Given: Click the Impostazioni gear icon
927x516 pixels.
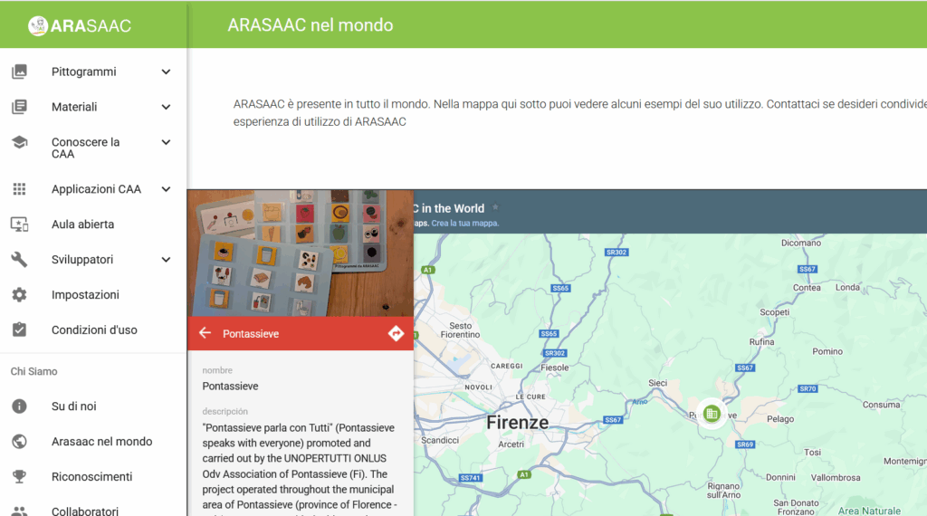Looking at the screenshot, I should (x=20, y=294).
